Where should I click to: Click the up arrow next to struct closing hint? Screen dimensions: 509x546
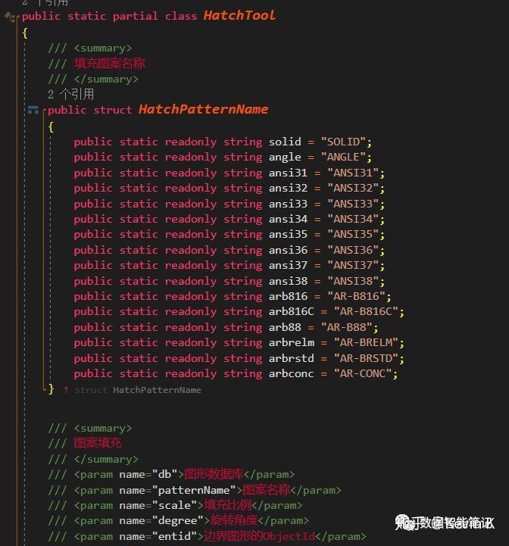tap(66, 389)
